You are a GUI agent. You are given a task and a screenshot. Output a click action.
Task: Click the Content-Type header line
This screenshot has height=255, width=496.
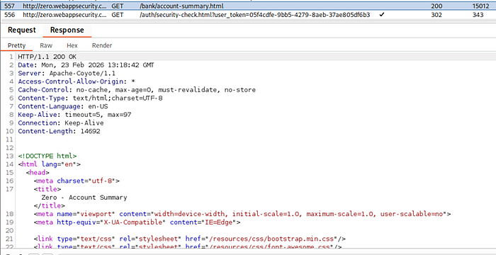(90, 98)
